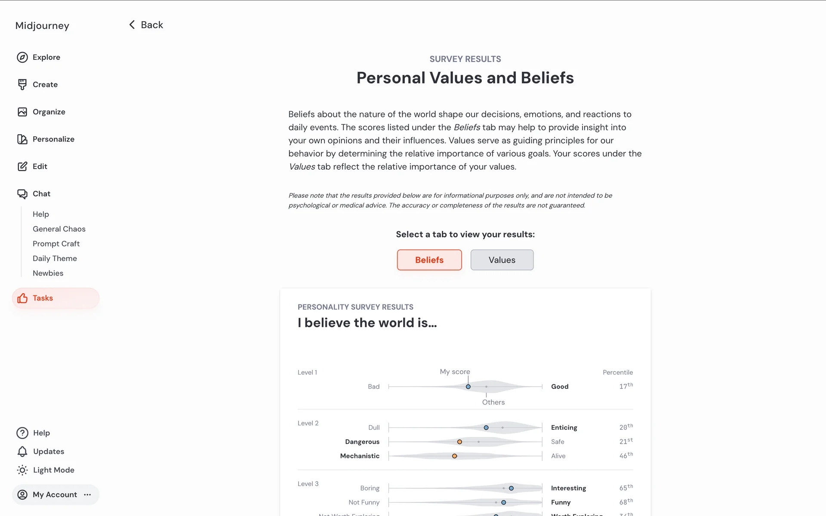Open the General Chaos chat room
This screenshot has width=826, height=516.
(59, 229)
